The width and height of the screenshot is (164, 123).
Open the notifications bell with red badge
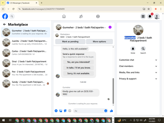tap(150, 16)
